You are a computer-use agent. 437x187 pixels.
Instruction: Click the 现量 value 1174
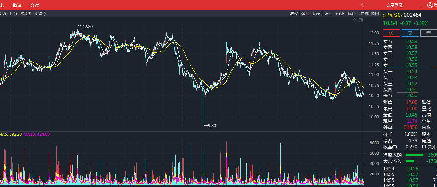coord(412,121)
